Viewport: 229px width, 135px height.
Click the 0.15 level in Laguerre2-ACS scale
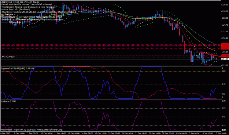click(224, 94)
